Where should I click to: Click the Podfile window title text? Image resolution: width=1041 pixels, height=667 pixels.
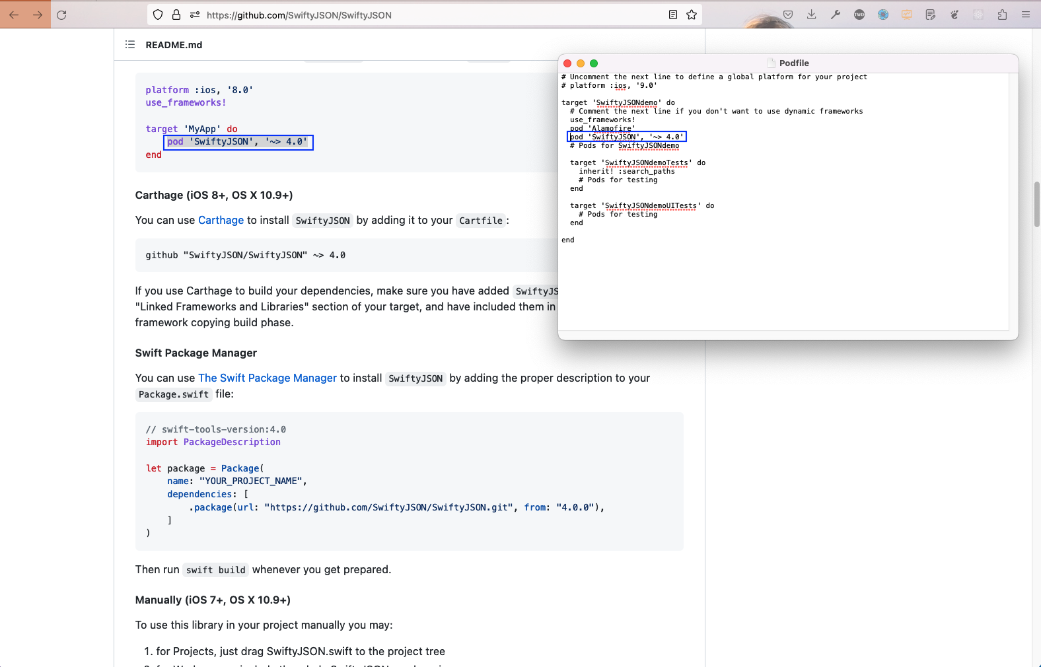coord(794,63)
